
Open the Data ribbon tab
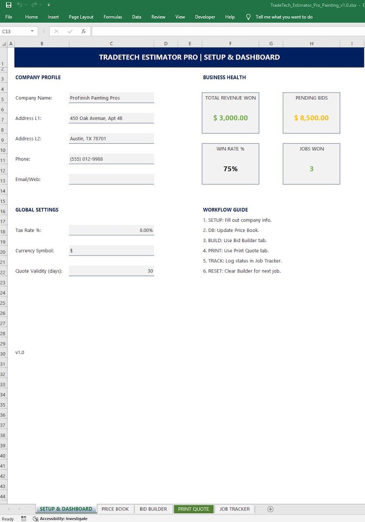(x=137, y=17)
